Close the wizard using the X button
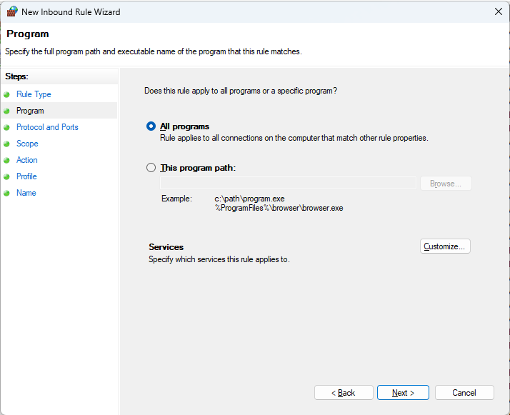Viewport: 510px width, 415px height. click(x=498, y=11)
